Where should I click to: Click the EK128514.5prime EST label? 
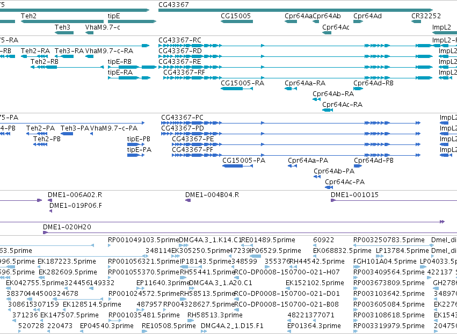92,304
